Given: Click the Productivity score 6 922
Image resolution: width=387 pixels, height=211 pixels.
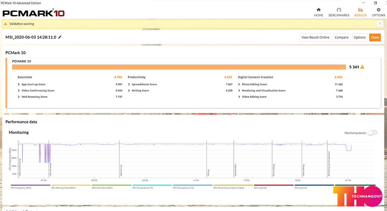Looking at the screenshot, I should 228,77.
